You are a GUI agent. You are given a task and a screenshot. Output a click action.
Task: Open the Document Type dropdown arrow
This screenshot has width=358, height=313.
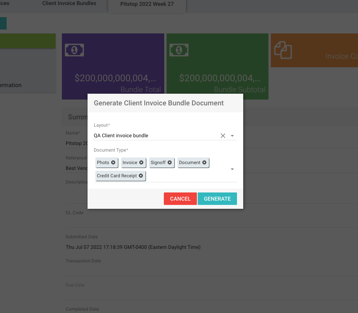232,169
